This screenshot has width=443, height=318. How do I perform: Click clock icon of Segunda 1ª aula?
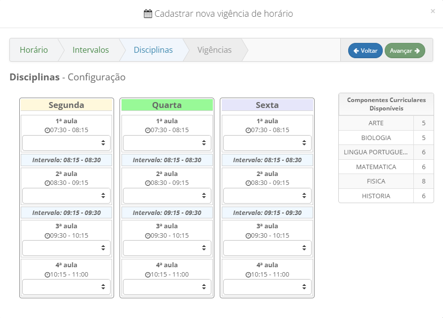tap(47, 130)
